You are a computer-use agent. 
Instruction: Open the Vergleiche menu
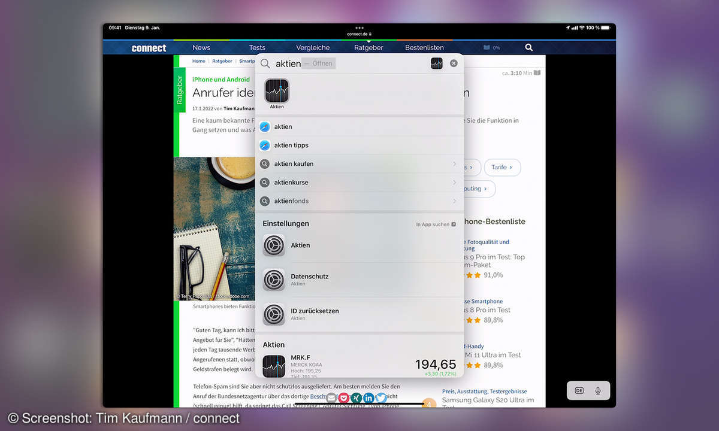[313, 47]
